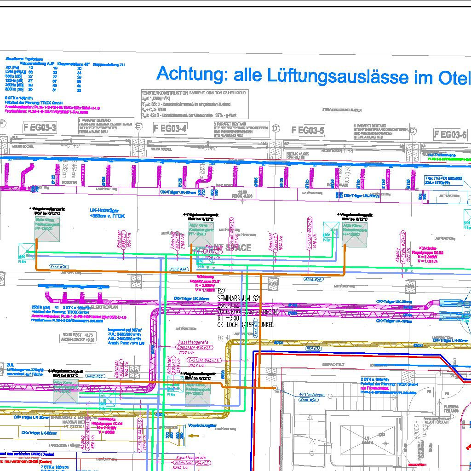Click the 'Kond ø50' tag under Aufstandsbogen
The width and height of the screenshot is (471, 471).
tap(309, 400)
